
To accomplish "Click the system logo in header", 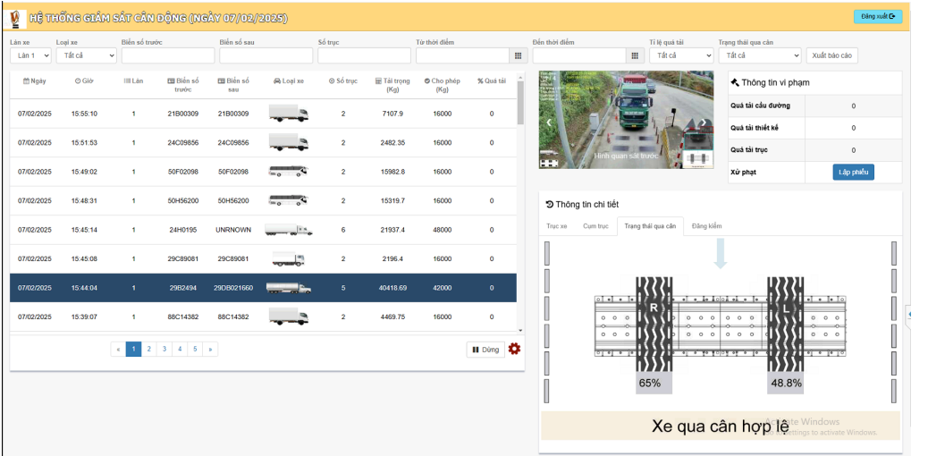I will click(15, 18).
